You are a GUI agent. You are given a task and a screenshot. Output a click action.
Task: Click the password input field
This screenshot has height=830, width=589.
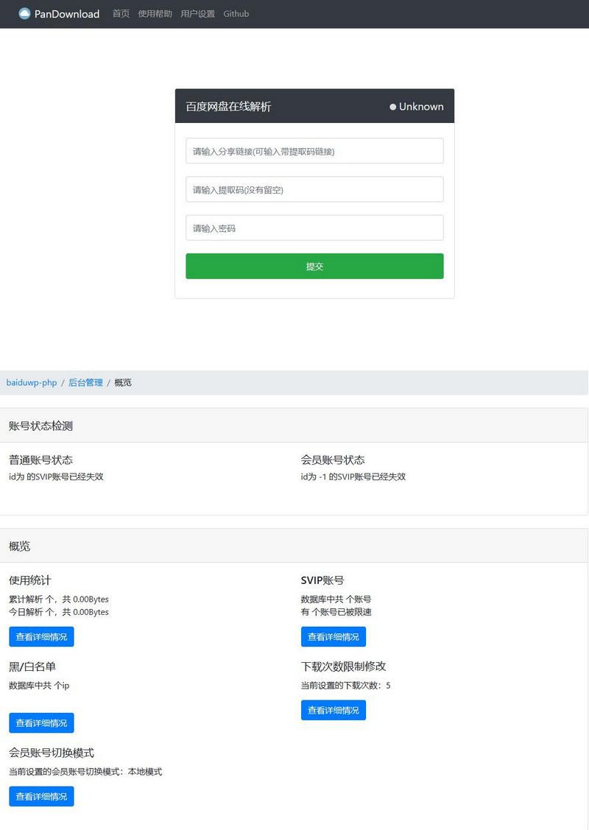314,228
